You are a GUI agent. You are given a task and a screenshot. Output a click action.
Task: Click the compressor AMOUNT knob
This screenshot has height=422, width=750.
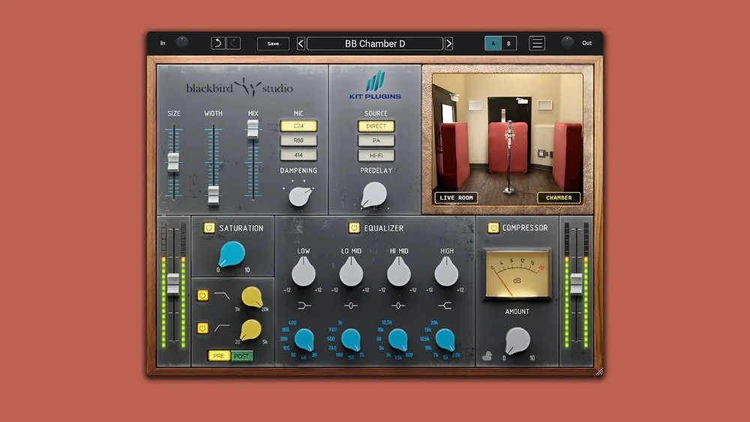click(x=517, y=341)
